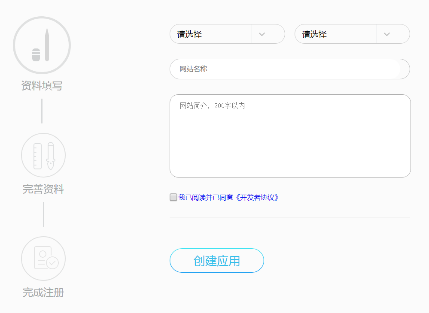
Task: Click the 我已阅读并已同意 label text
Action: click(x=206, y=198)
